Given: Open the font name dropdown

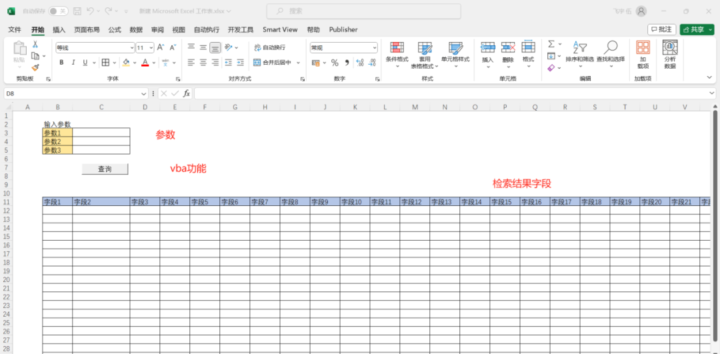Looking at the screenshot, I should 132,48.
